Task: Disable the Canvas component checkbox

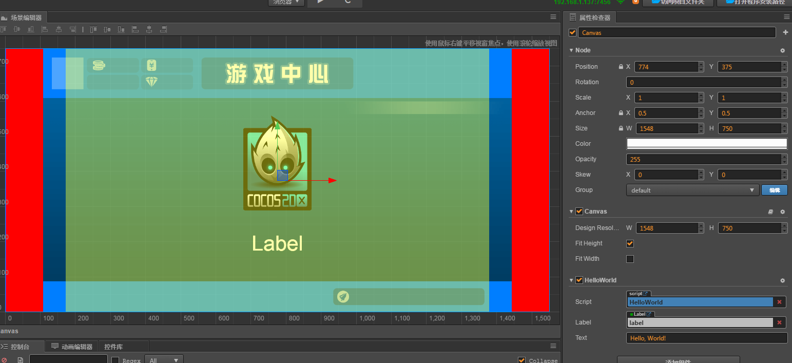Action: [579, 212]
